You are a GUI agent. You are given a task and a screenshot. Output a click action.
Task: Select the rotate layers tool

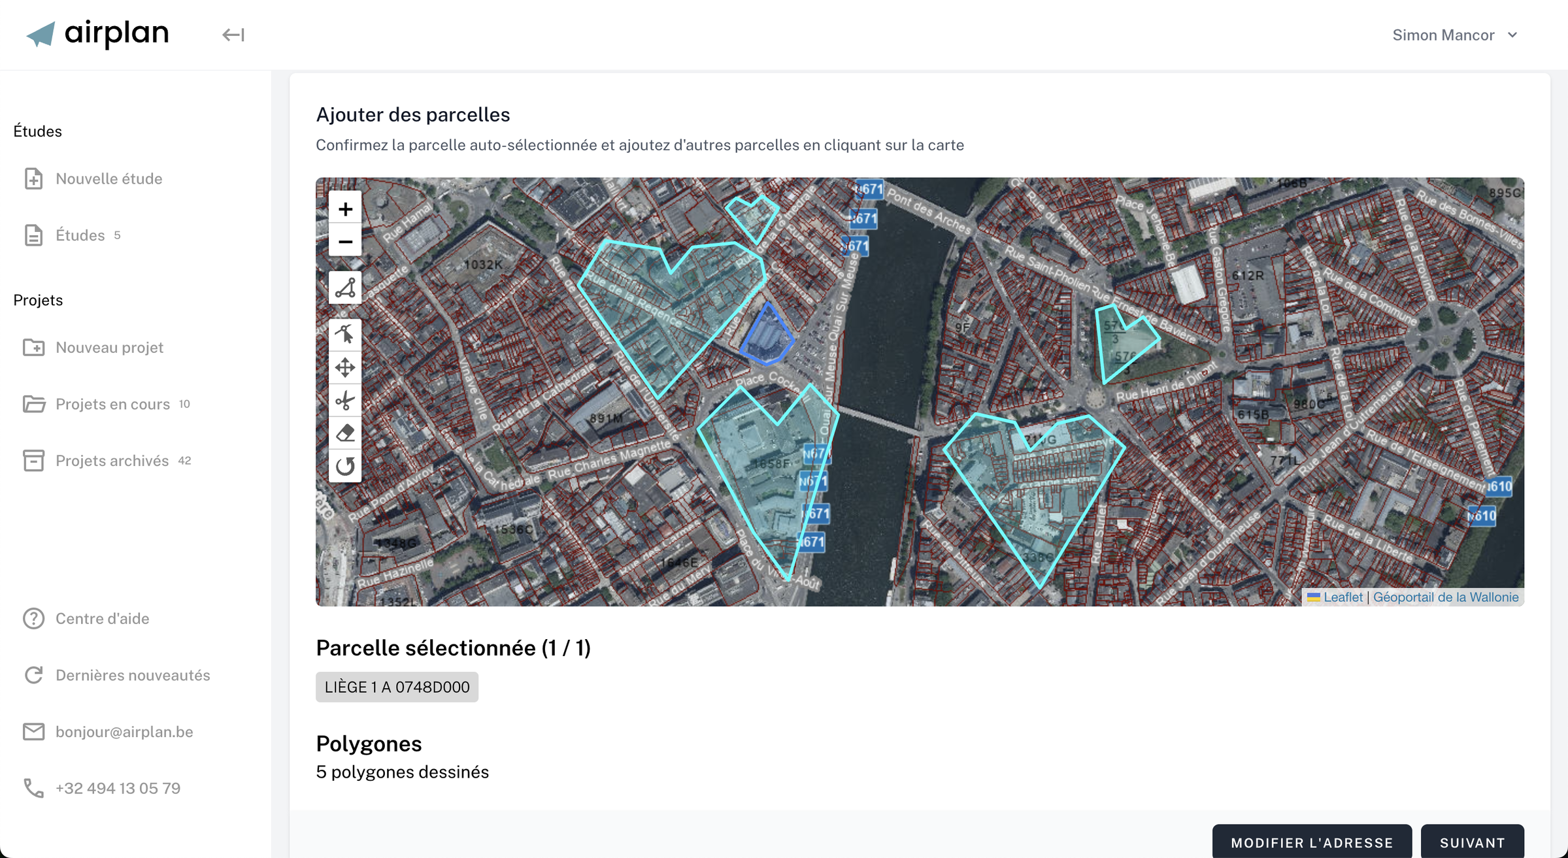345,466
